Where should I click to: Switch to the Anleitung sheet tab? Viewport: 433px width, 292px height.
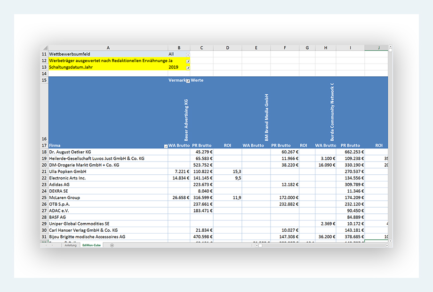[71, 245]
